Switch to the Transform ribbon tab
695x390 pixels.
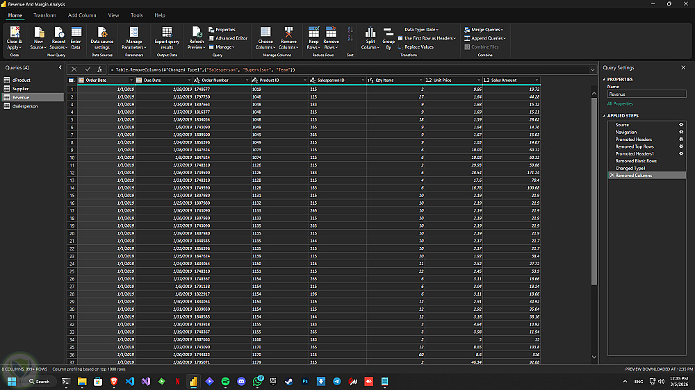pos(44,15)
